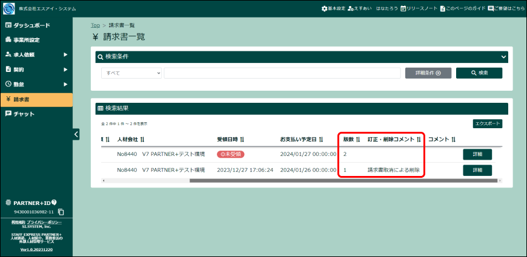Click the 検索 search button
527x257 pixels.
(x=479, y=73)
